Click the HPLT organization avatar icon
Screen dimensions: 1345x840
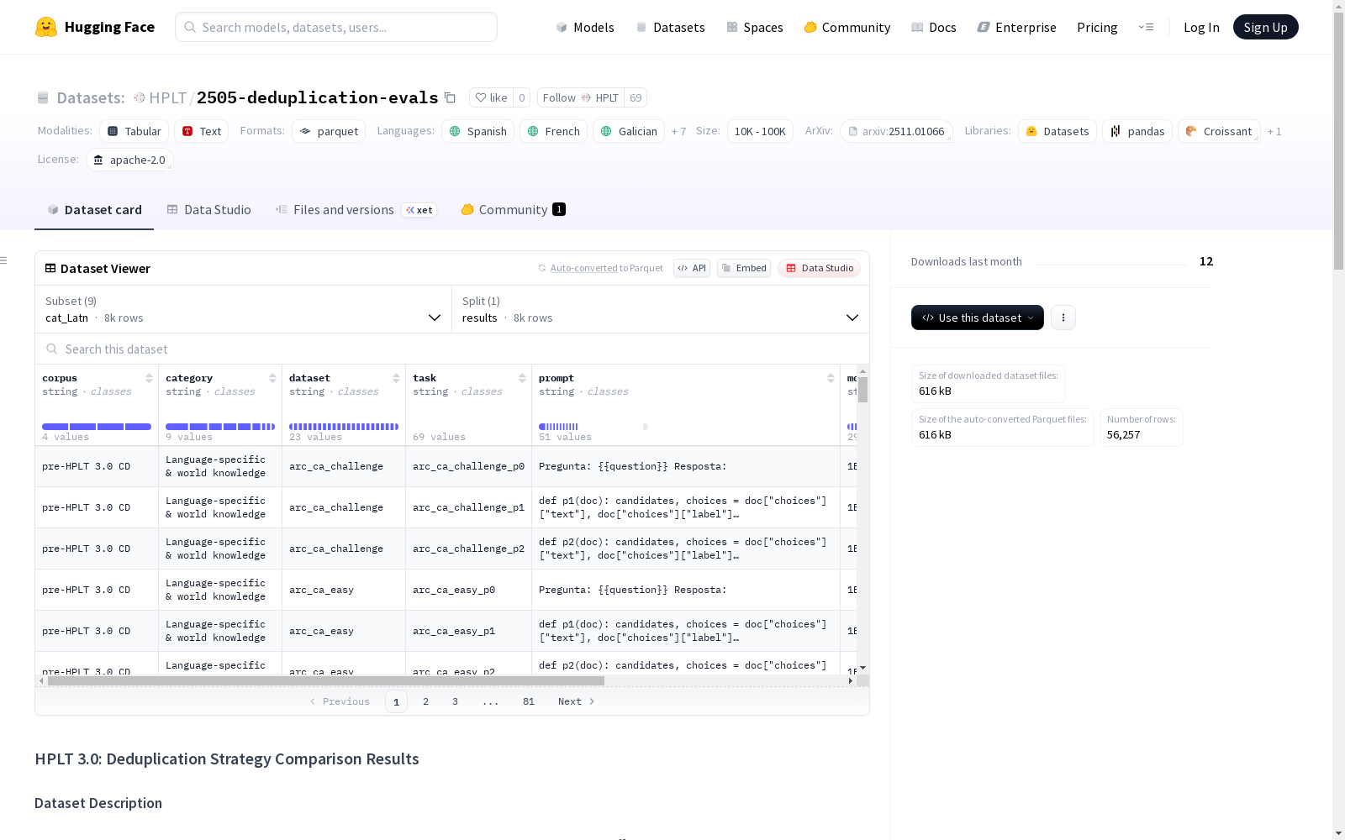pos(140,97)
